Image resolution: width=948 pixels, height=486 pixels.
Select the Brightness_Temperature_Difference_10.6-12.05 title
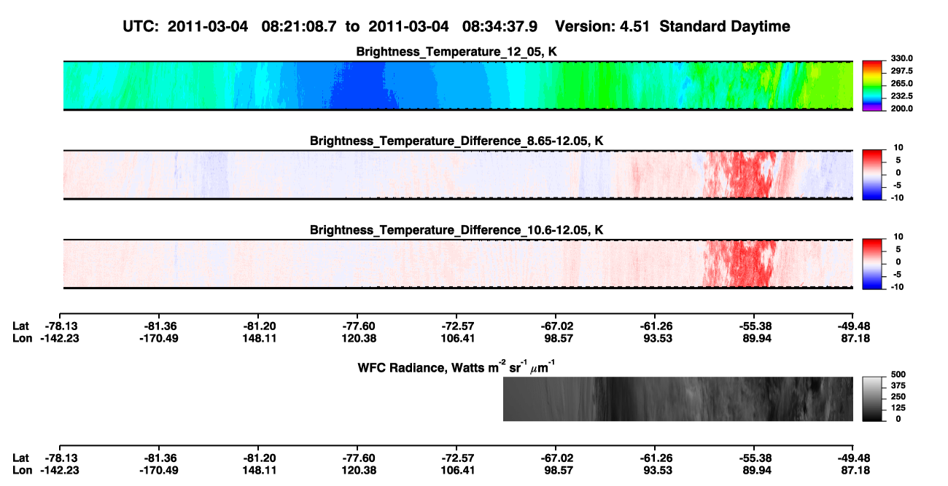pyautogui.click(x=457, y=230)
